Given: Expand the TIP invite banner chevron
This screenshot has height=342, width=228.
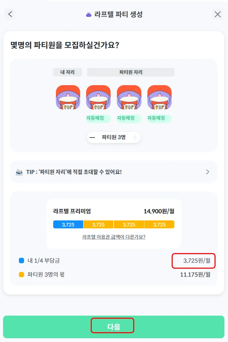Looking at the screenshot, I should [x=207, y=172].
